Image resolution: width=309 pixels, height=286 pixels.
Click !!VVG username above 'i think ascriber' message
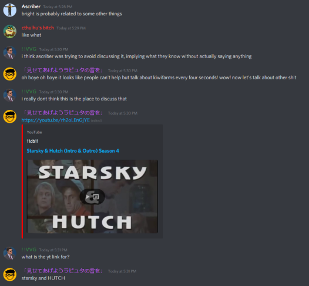[29, 49]
